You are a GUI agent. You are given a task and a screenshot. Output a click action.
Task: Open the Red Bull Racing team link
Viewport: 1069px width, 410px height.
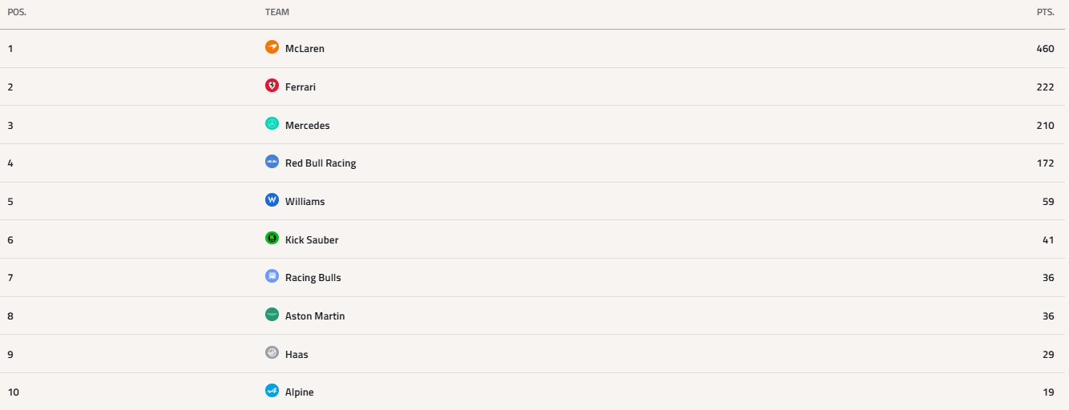[321, 163]
